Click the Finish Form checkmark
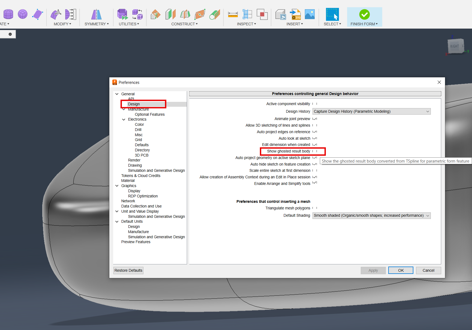 coord(365,14)
